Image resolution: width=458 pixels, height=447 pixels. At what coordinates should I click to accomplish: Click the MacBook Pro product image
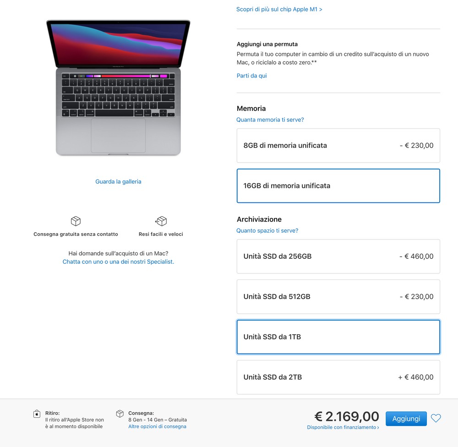point(118,87)
